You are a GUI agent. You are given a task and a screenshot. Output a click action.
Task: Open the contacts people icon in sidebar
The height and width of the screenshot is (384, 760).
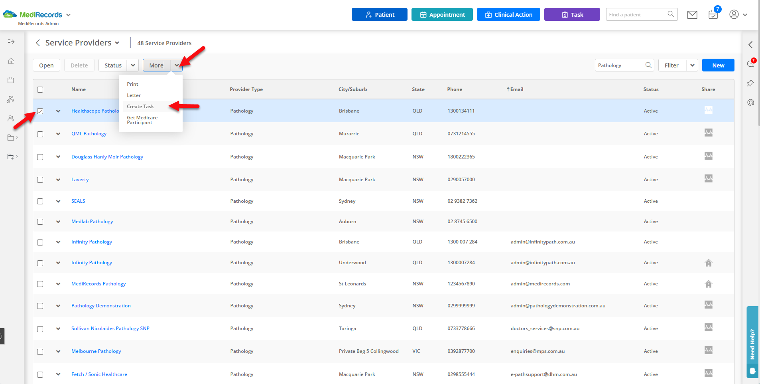[11, 119]
